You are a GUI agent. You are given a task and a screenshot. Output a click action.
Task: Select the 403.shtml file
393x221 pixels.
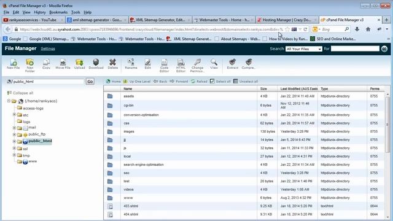pyautogui.click(x=243, y=206)
